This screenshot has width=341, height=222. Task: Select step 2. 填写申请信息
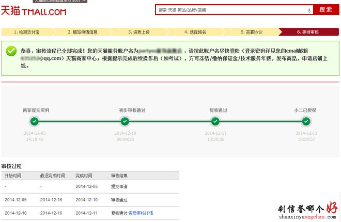(x=83, y=32)
